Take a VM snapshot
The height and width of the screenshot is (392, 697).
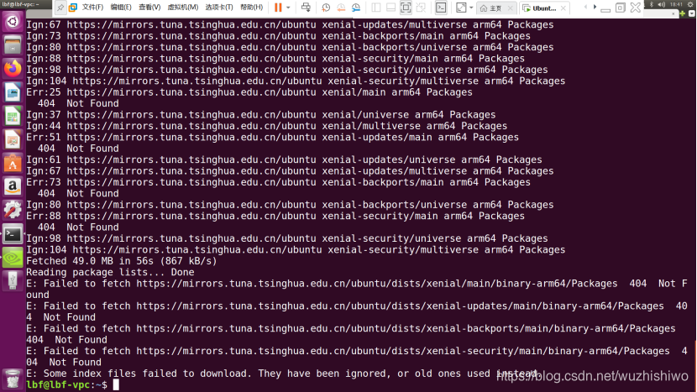click(x=326, y=8)
